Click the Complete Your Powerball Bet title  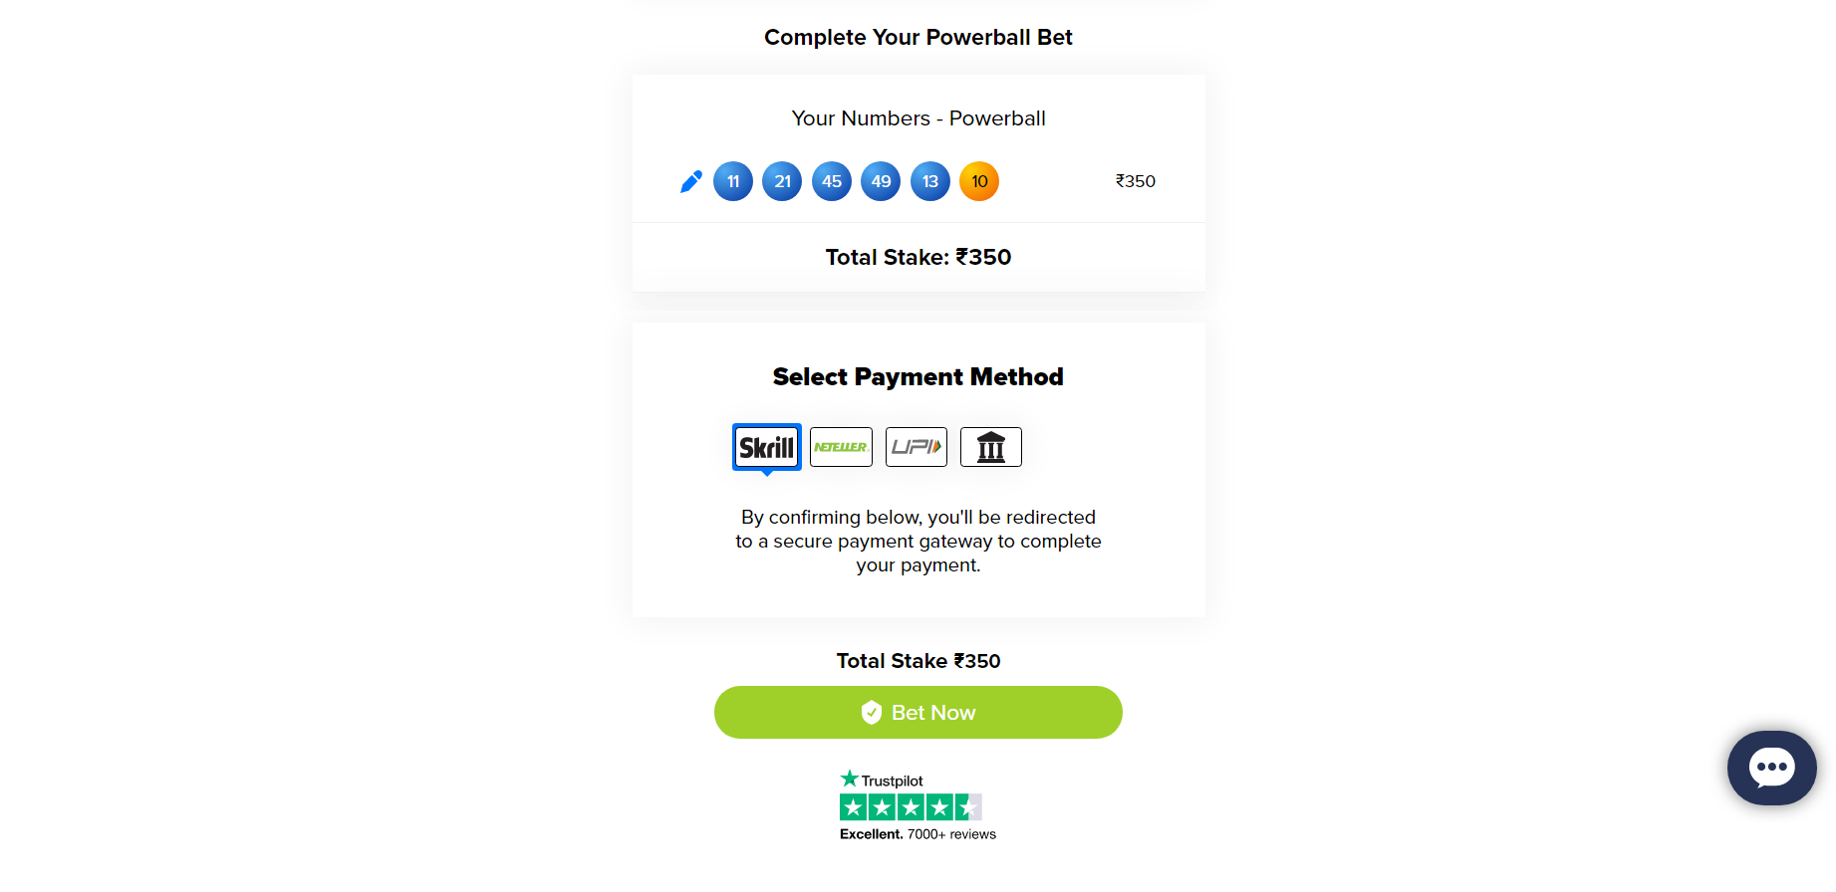pyautogui.click(x=918, y=38)
